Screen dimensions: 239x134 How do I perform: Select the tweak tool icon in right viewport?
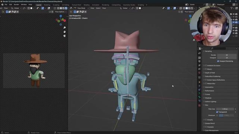point(71,12)
